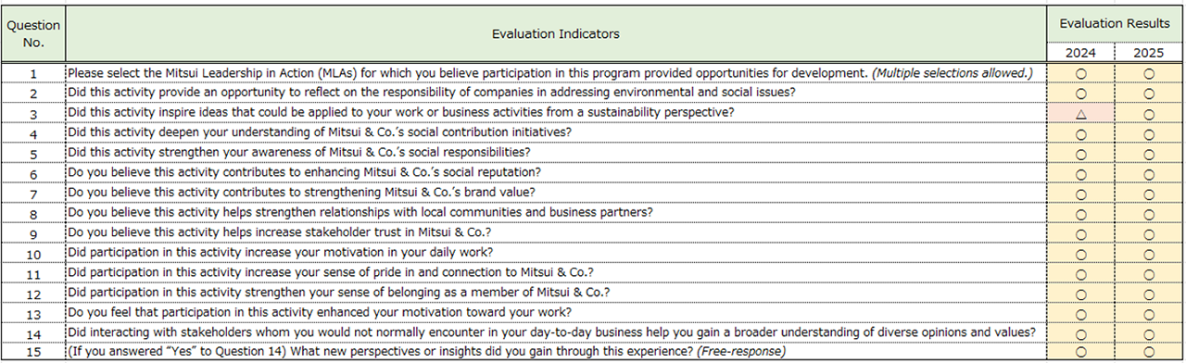Select the 2024 circle for Question 14
This screenshot has width=1186, height=363.
[x=1080, y=332]
